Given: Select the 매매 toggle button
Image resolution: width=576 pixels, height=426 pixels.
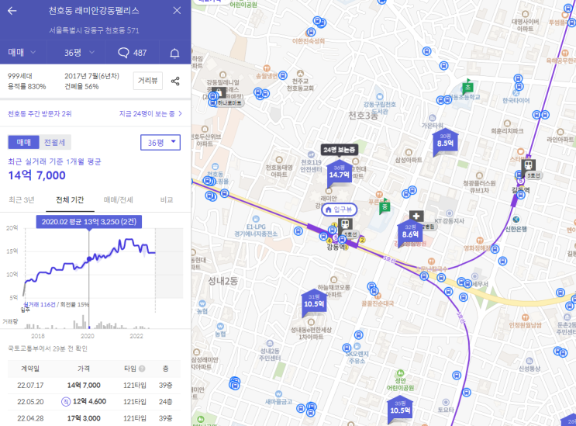Looking at the screenshot, I should point(23,142).
